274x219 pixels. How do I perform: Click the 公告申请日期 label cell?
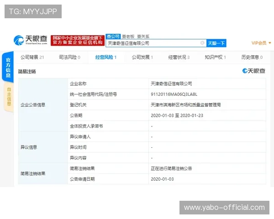(x=108, y=179)
